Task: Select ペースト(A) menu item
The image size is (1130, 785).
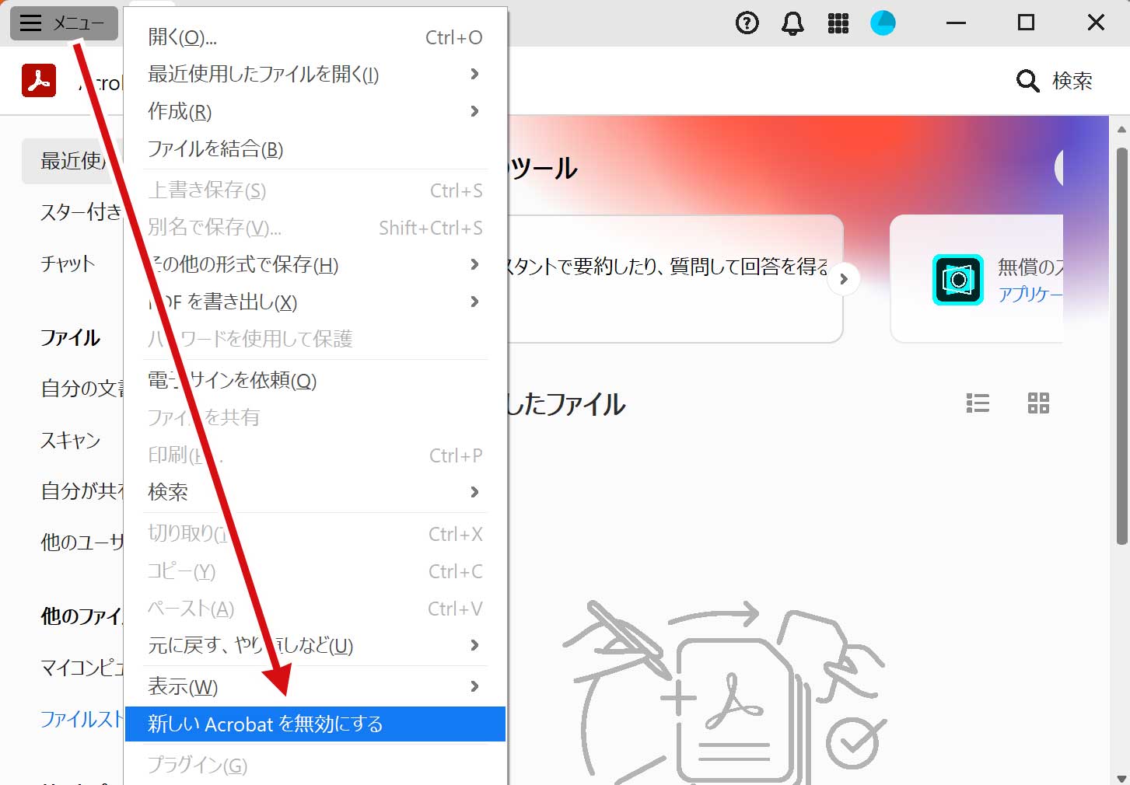Action: click(x=315, y=609)
